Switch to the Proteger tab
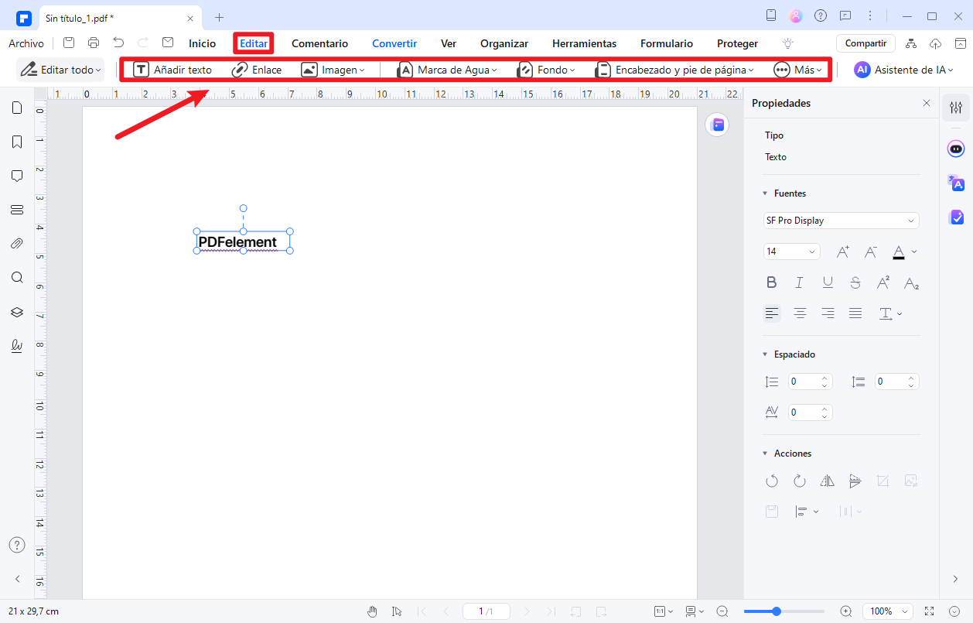This screenshot has width=973, height=623. (x=737, y=43)
